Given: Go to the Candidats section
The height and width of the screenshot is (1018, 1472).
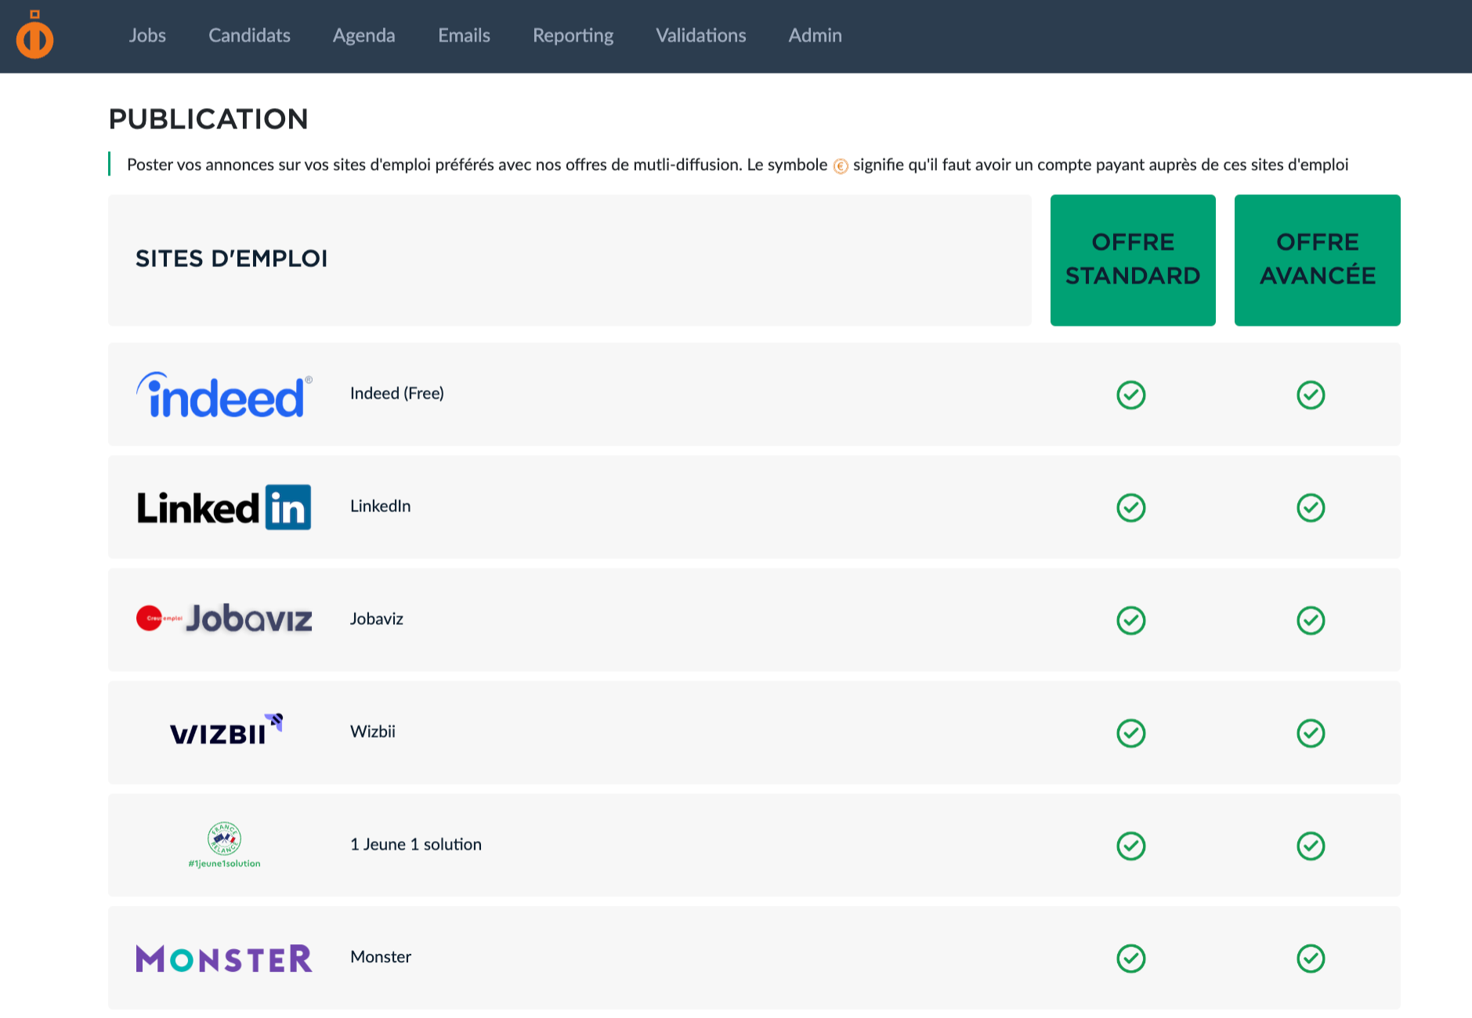Looking at the screenshot, I should pos(249,35).
